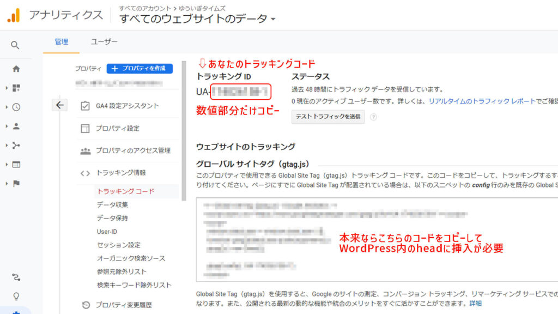Click the ステータス heading
558x314 pixels.
[x=311, y=76]
